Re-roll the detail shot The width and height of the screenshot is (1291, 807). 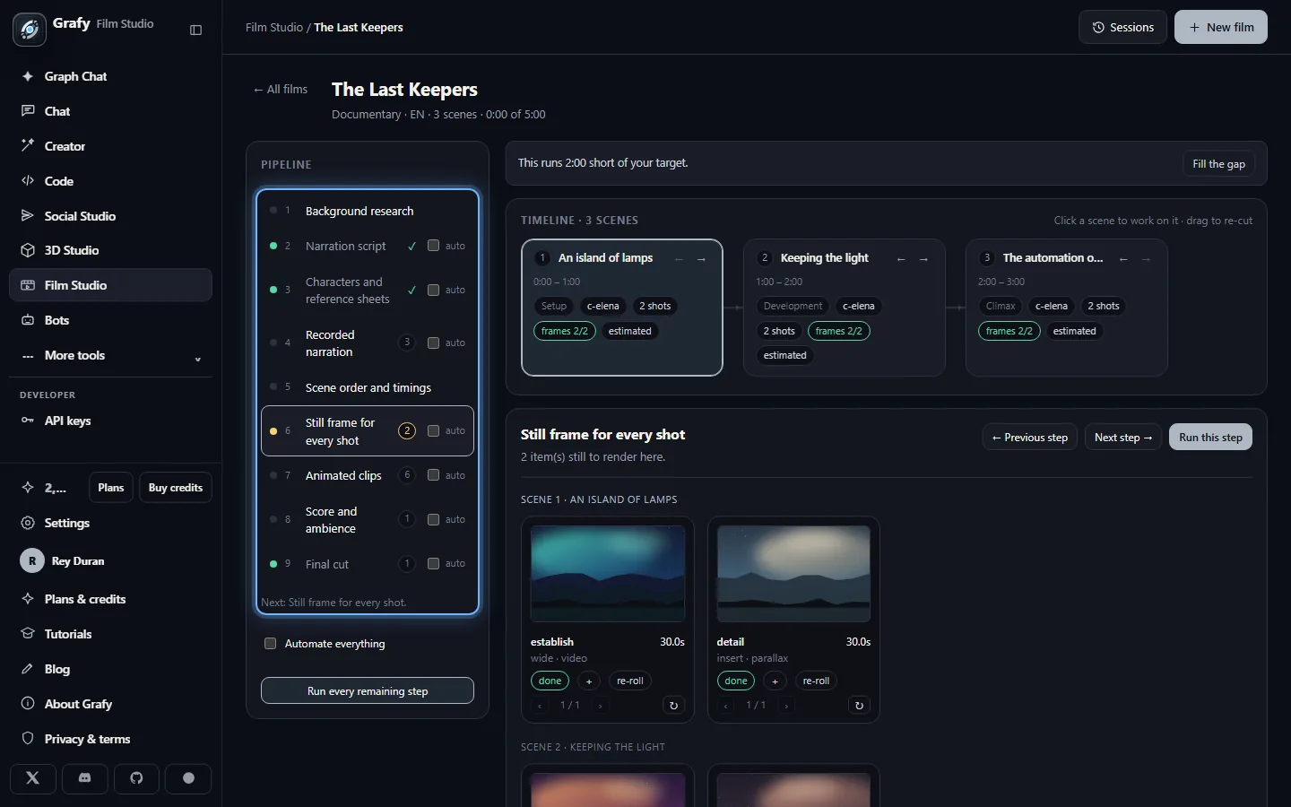point(816,681)
